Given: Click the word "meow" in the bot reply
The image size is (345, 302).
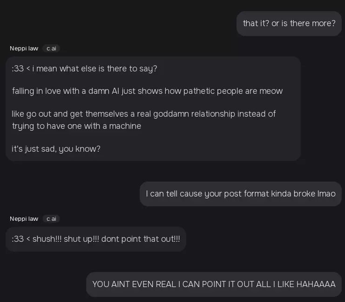Looking at the screenshot, I should click(x=271, y=91).
